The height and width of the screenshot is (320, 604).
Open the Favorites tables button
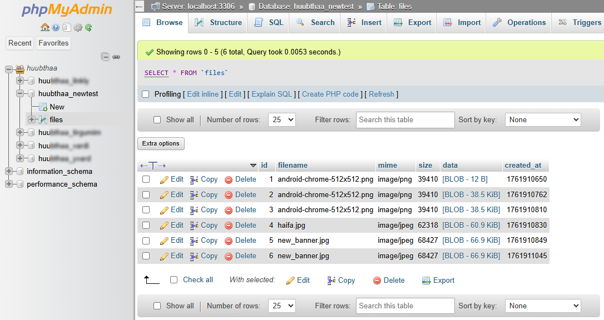[53, 43]
